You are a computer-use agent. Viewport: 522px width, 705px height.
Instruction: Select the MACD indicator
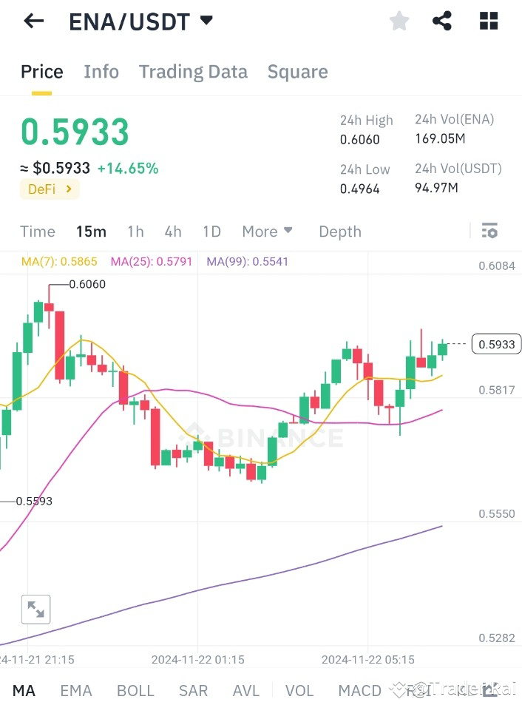click(359, 689)
